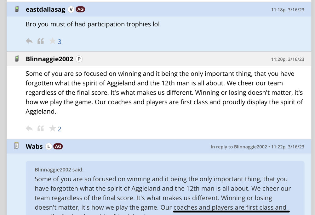
Task: Click the V badge next to eastdallasag
Action: (71, 9)
